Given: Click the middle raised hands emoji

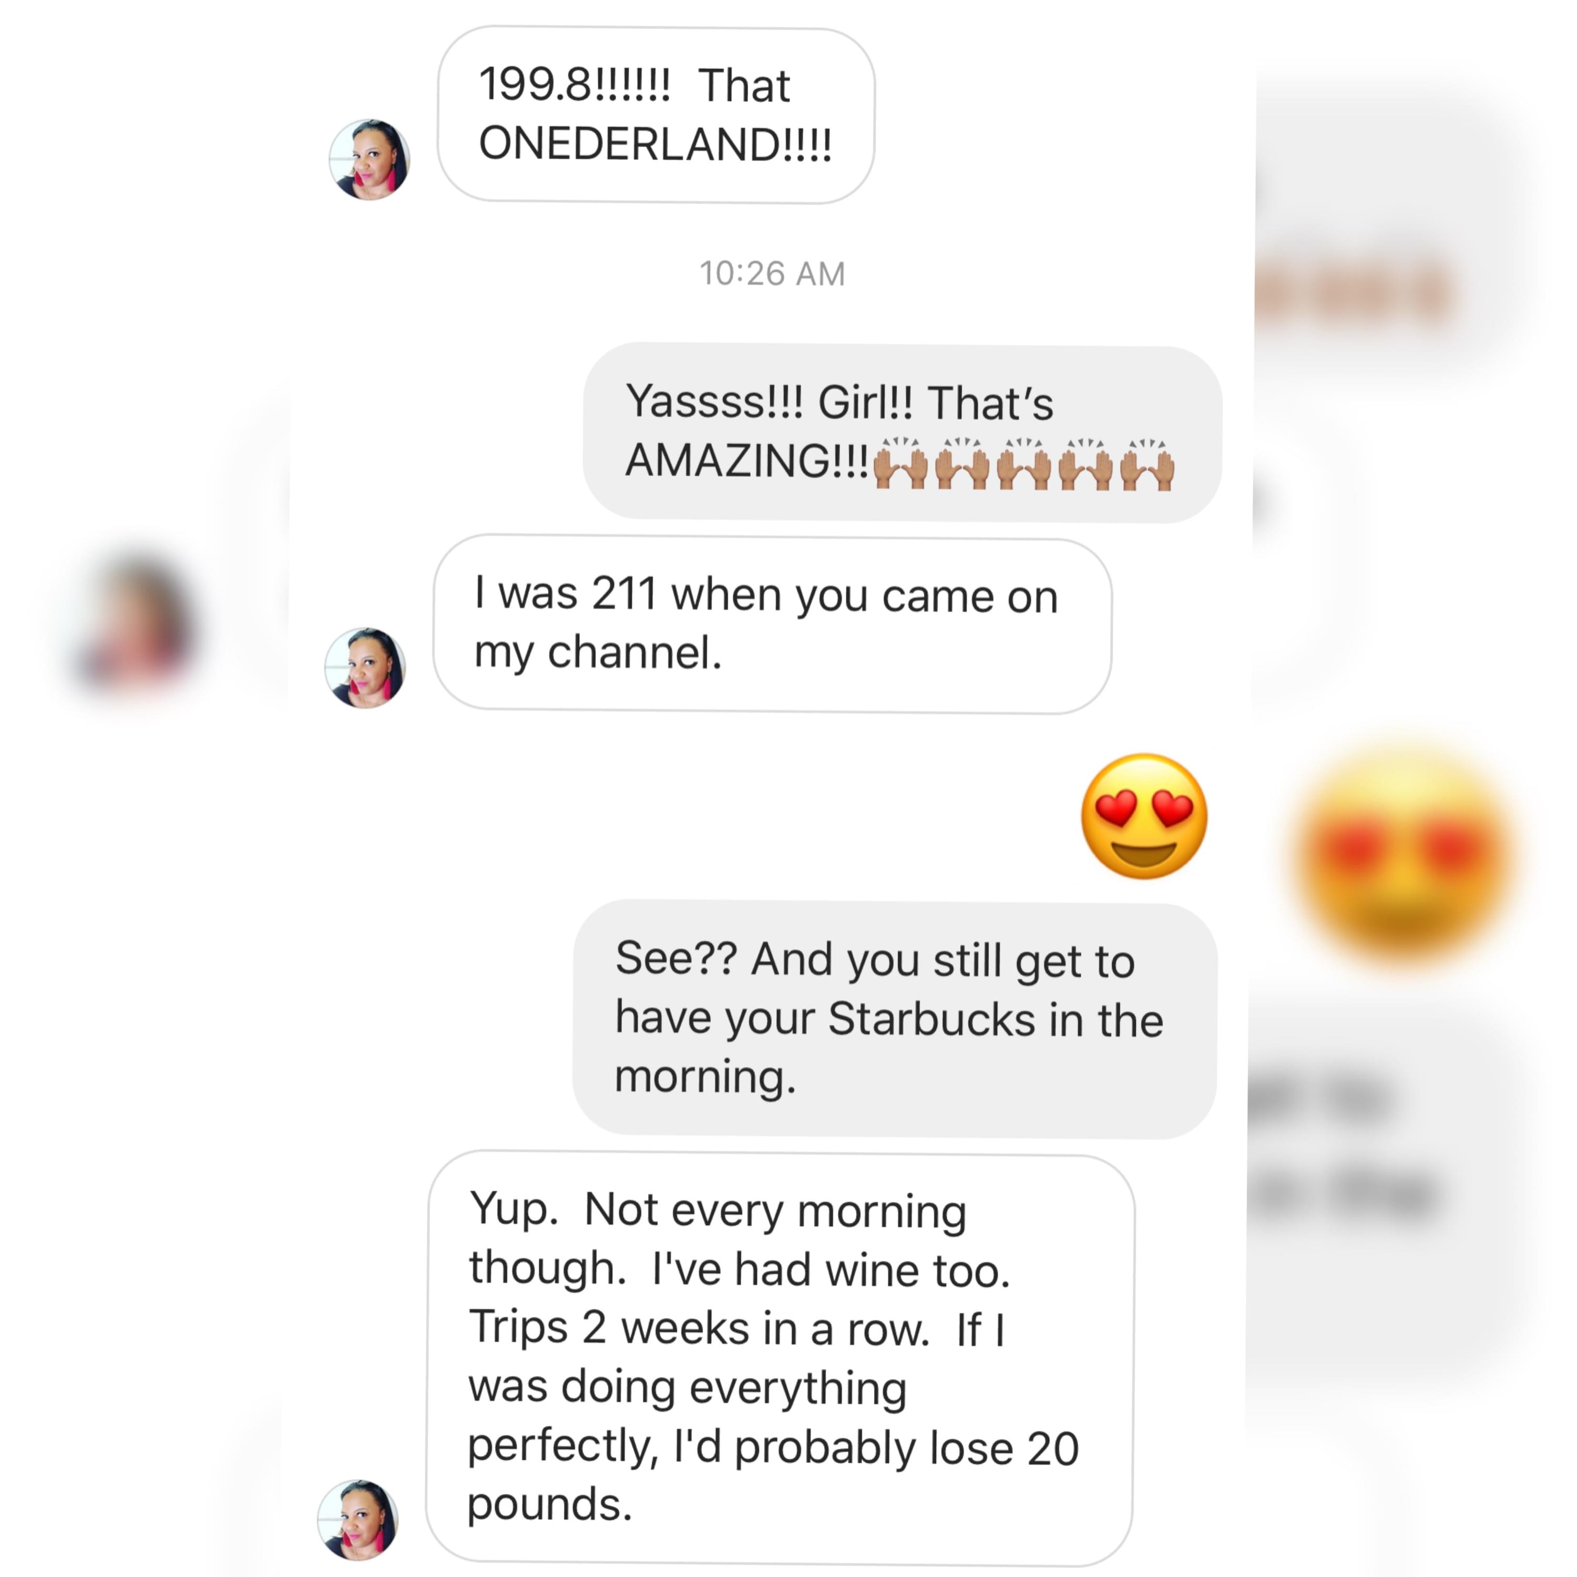Looking at the screenshot, I should (x=1025, y=464).
